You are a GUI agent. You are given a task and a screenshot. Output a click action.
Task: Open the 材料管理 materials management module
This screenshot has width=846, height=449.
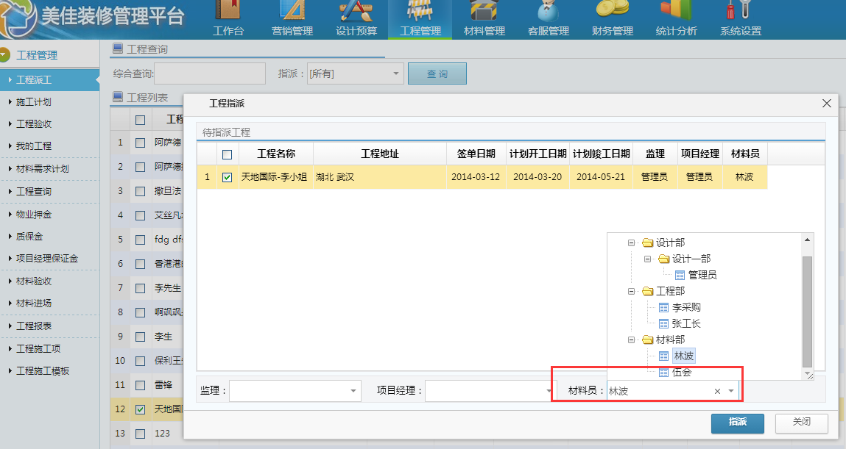click(484, 22)
